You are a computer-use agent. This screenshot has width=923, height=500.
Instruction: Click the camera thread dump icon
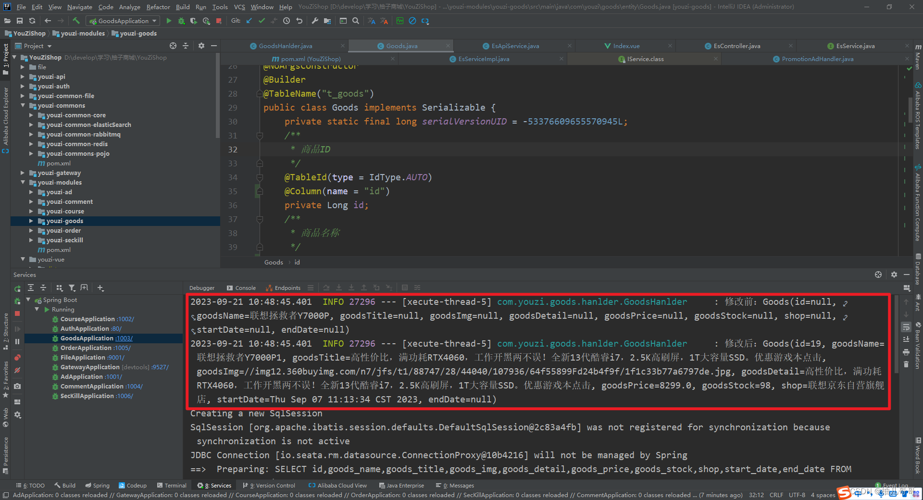point(17,386)
